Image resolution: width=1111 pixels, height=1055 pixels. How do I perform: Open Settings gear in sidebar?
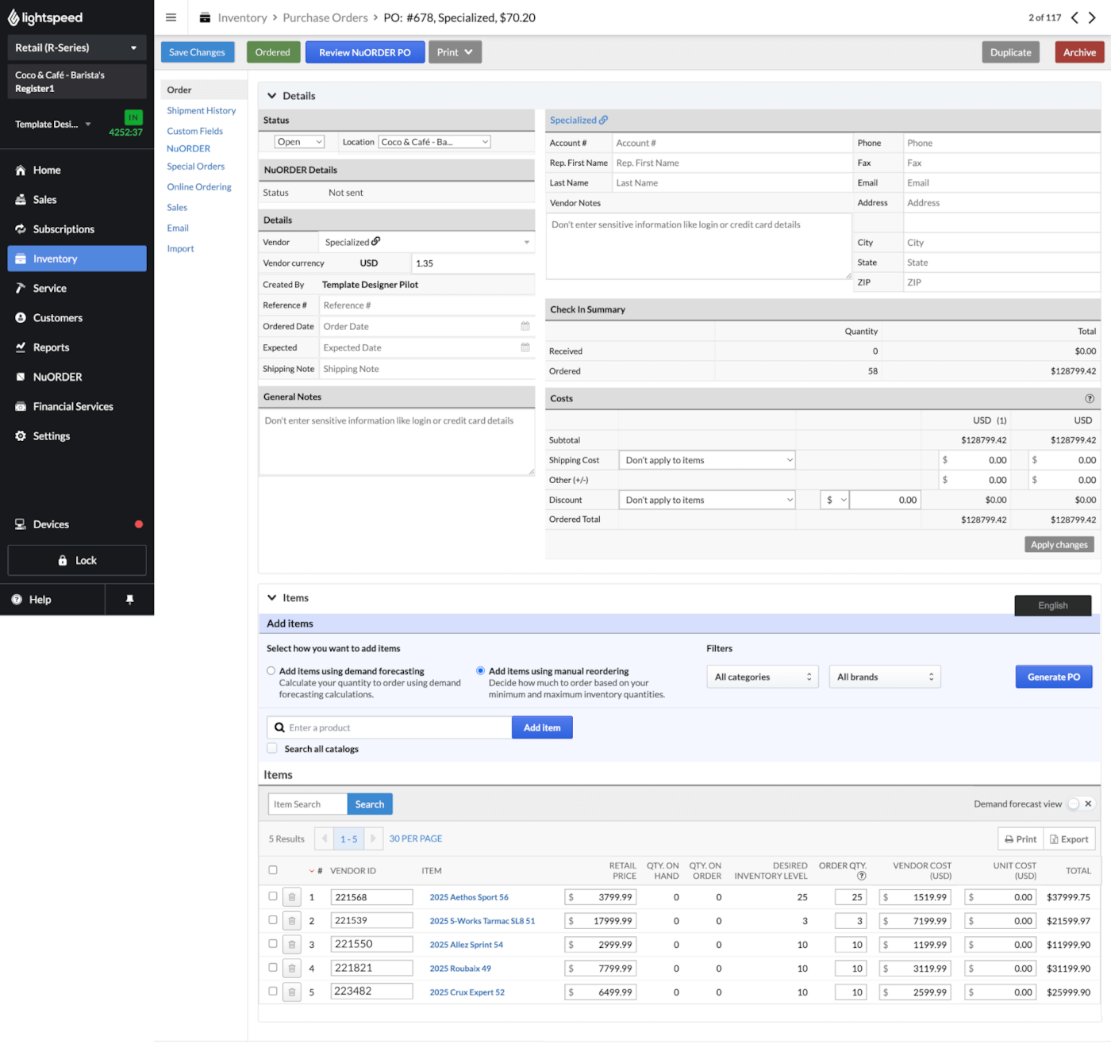tap(21, 435)
